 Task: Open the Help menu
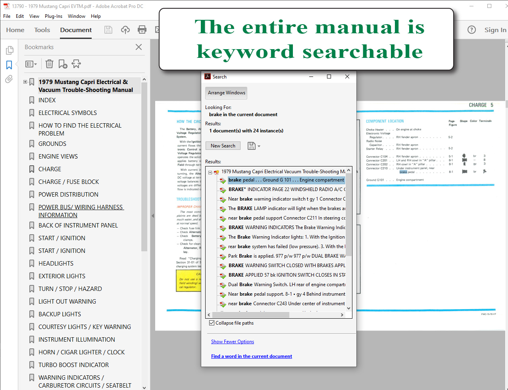[96, 16]
